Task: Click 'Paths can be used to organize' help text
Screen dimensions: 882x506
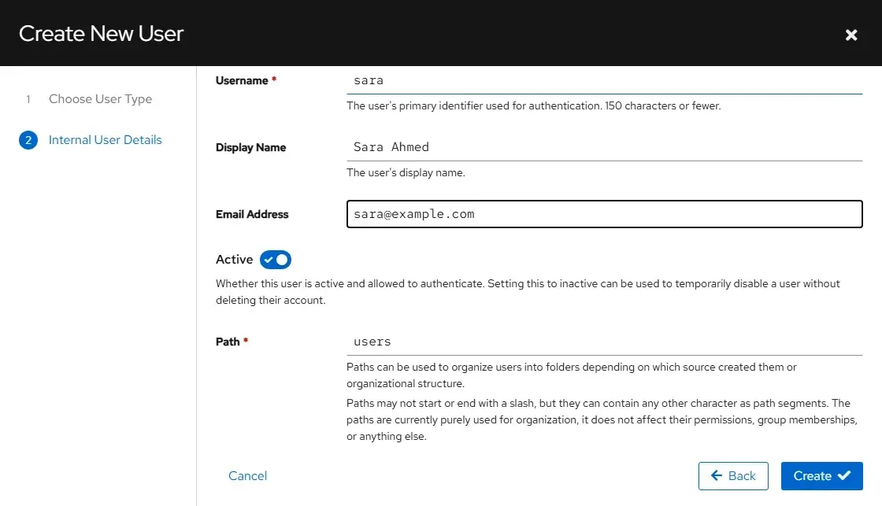Action: pyautogui.click(x=572, y=375)
